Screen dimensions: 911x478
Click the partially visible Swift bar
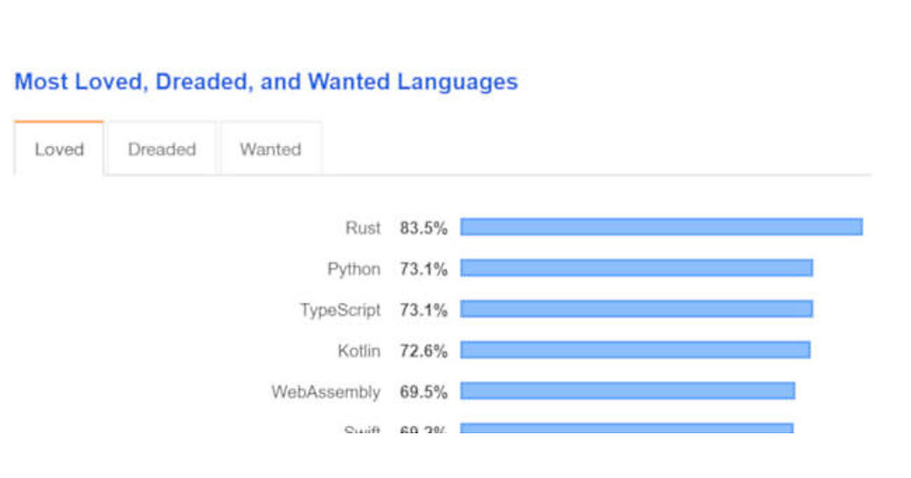point(626,429)
